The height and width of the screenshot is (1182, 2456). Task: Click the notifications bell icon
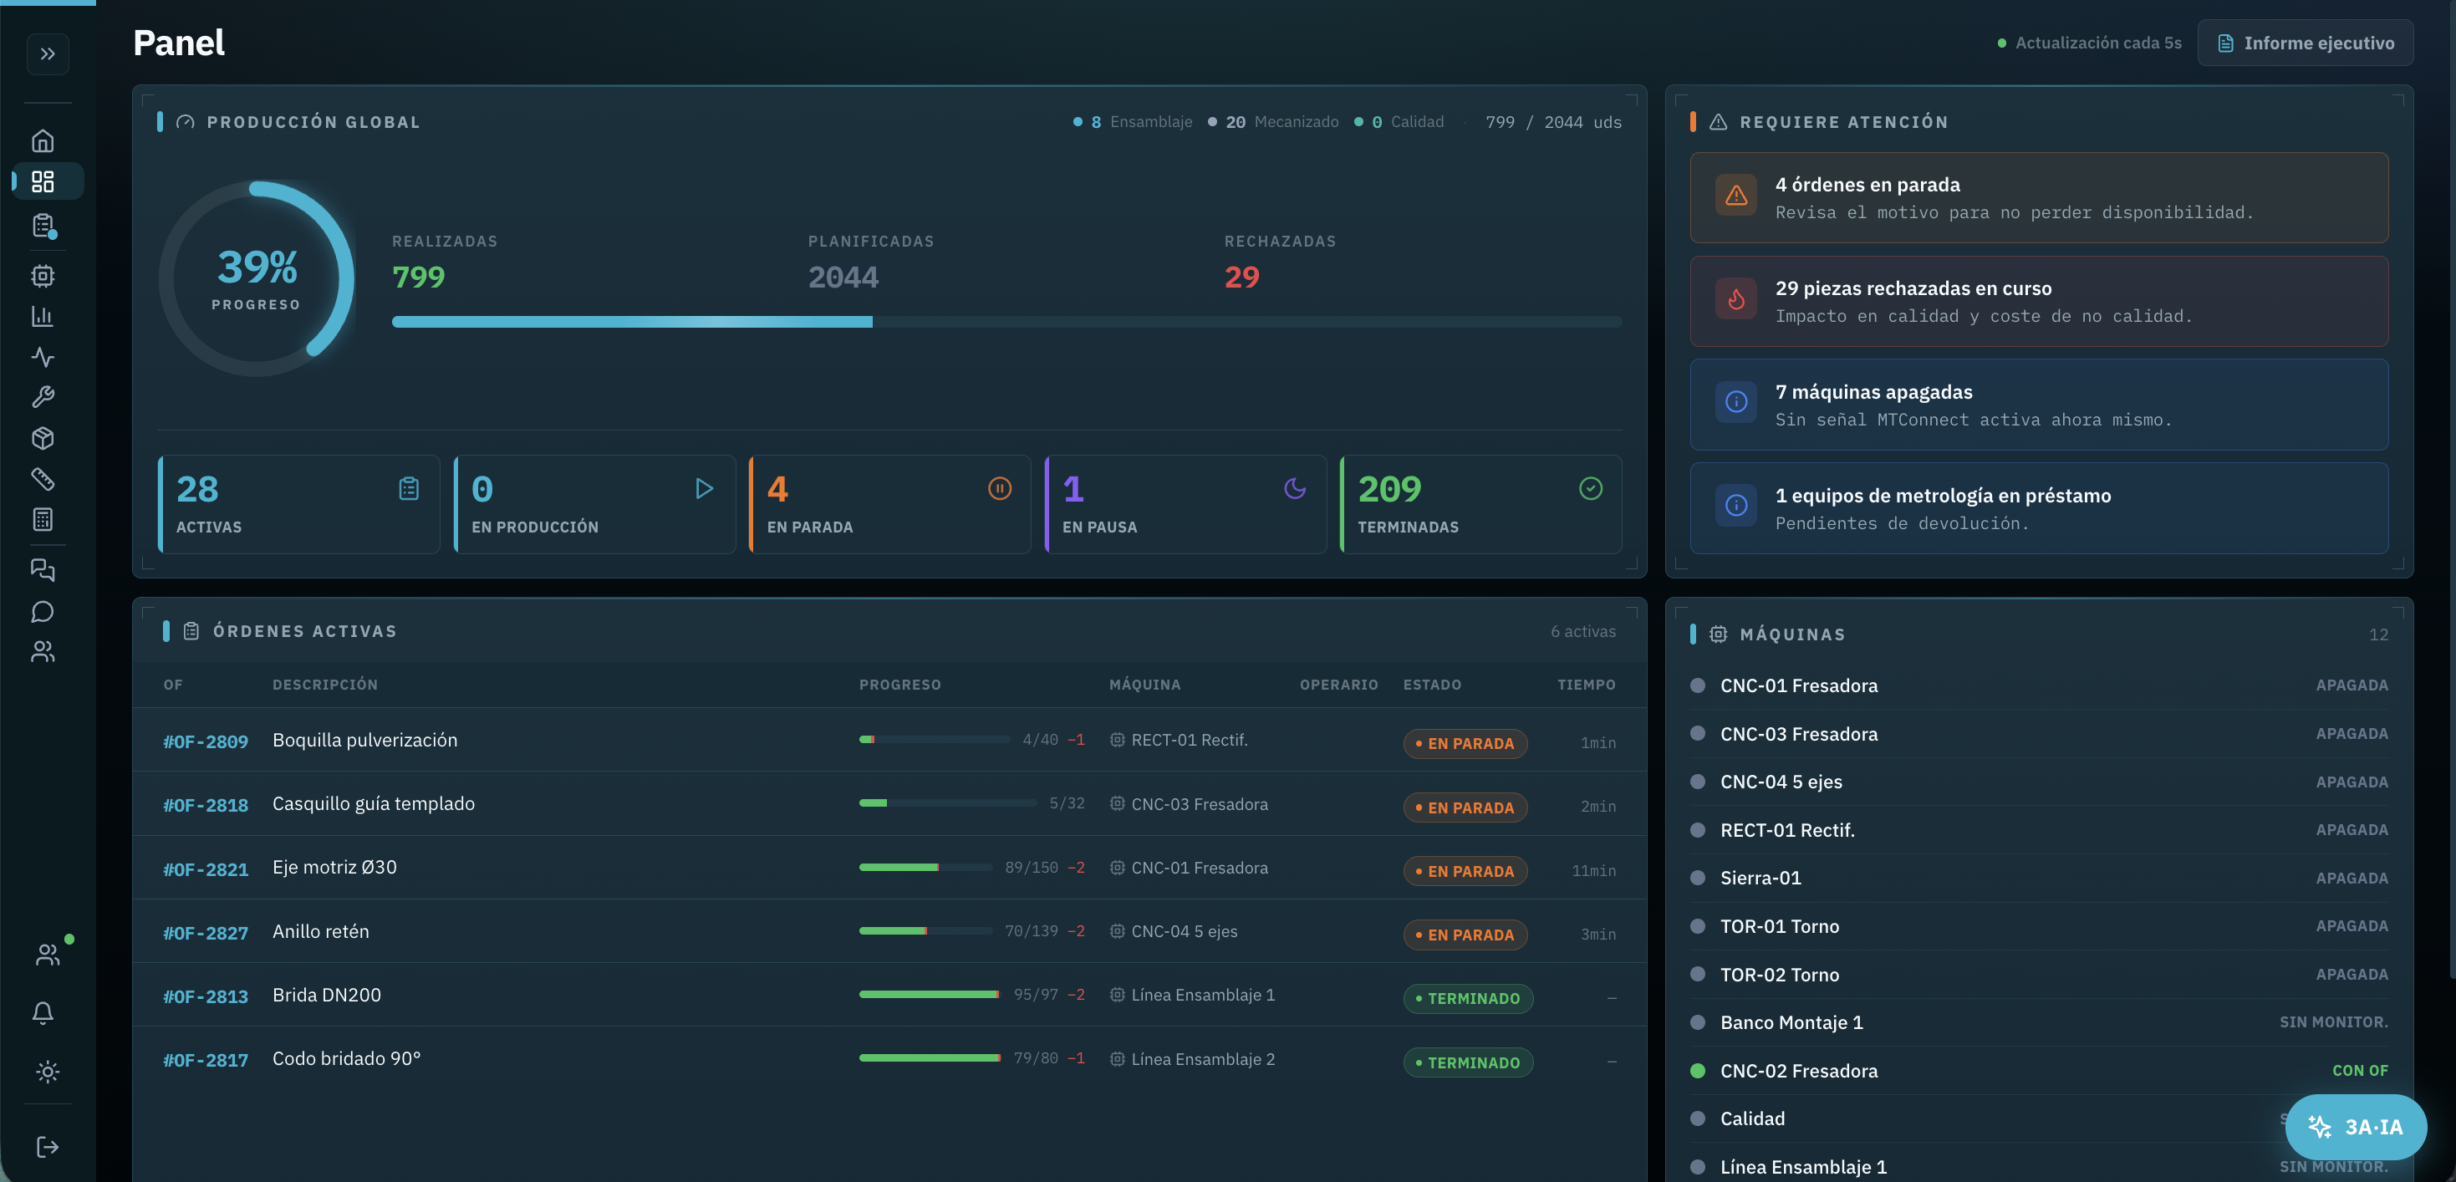(43, 1012)
